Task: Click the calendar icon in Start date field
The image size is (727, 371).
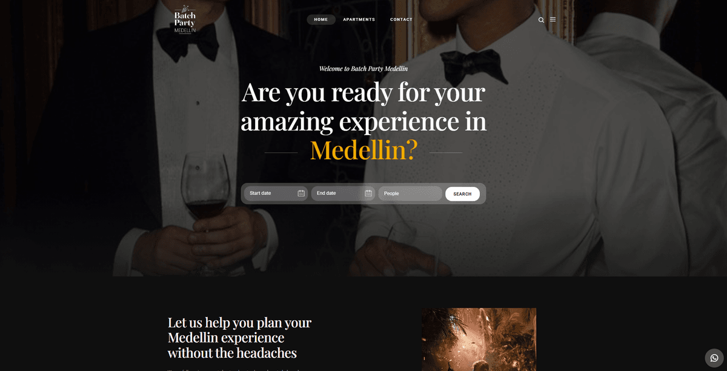Action: tap(301, 193)
